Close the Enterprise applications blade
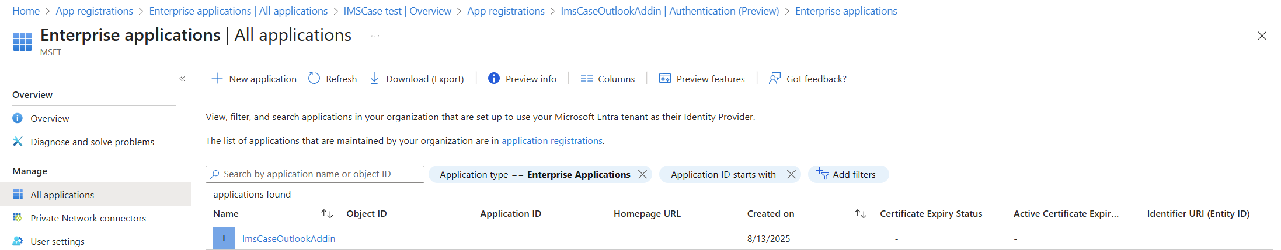 click(1262, 36)
